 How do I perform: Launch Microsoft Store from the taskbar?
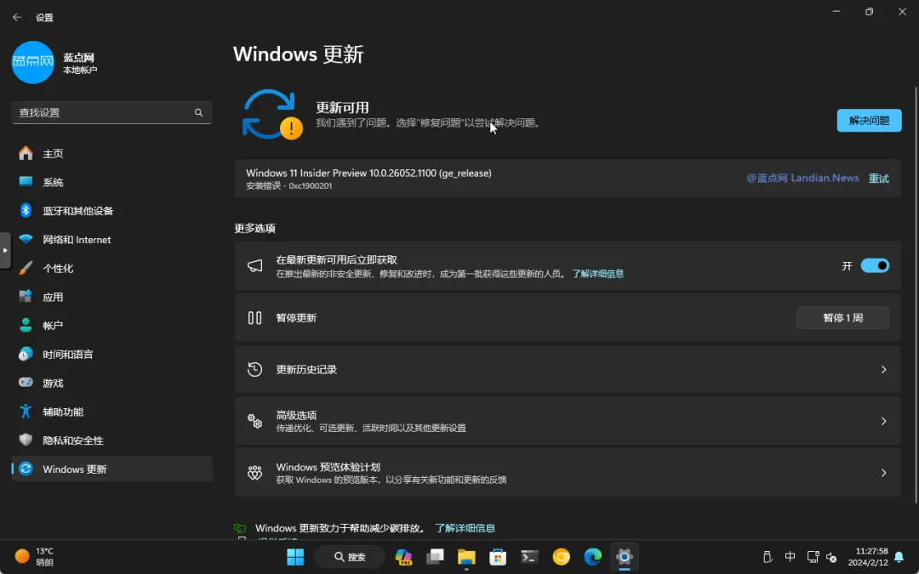coord(497,557)
